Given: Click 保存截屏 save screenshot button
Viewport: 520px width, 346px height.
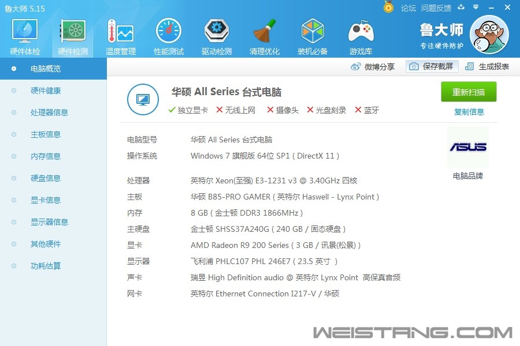Looking at the screenshot, I should (x=432, y=66).
